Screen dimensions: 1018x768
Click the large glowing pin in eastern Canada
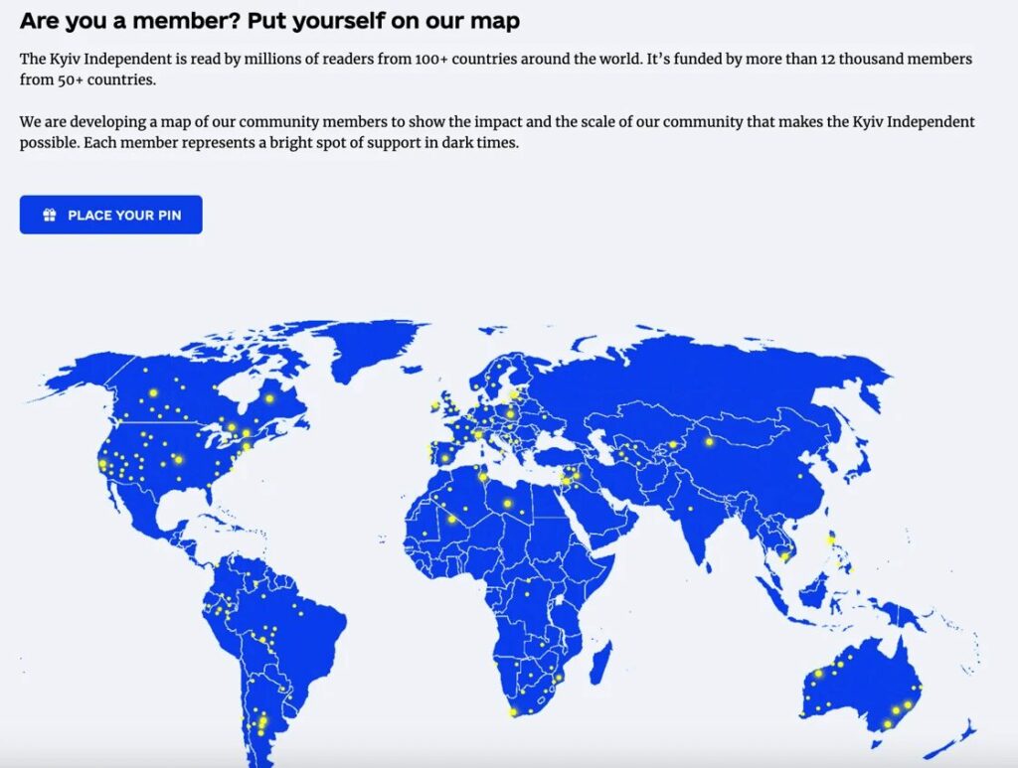[x=269, y=398]
